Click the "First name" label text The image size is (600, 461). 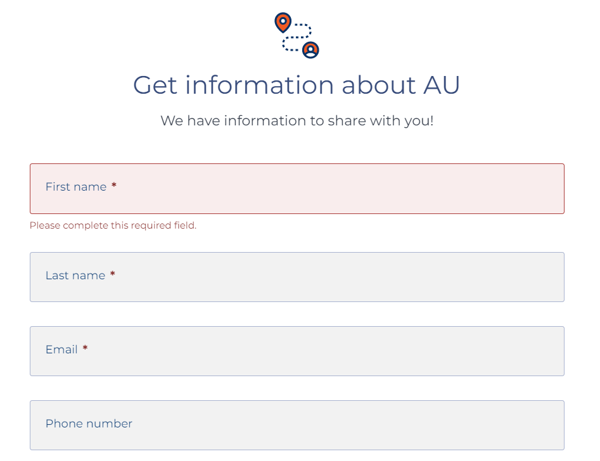pyautogui.click(x=76, y=187)
